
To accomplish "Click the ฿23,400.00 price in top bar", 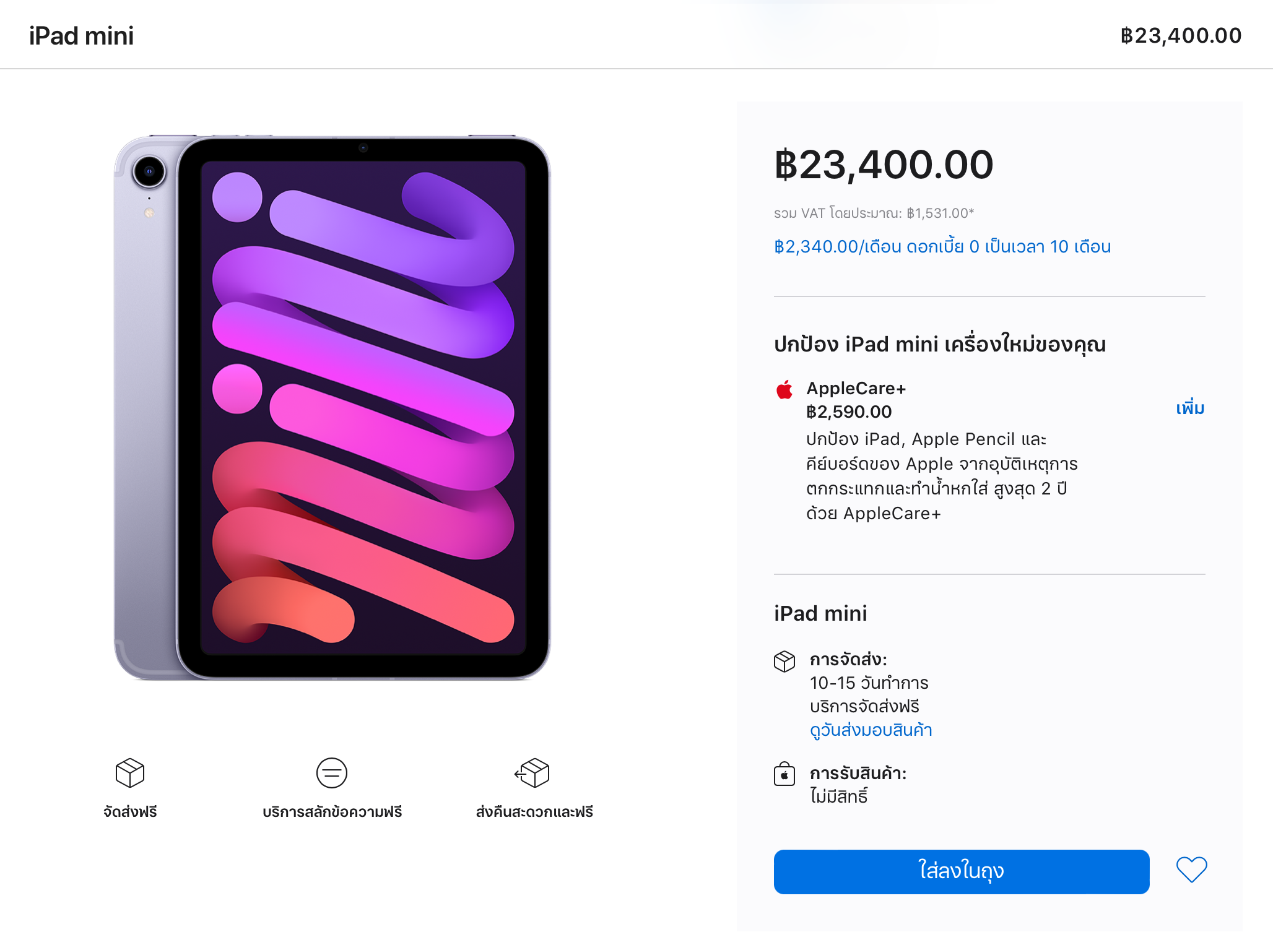I will pos(1181,36).
